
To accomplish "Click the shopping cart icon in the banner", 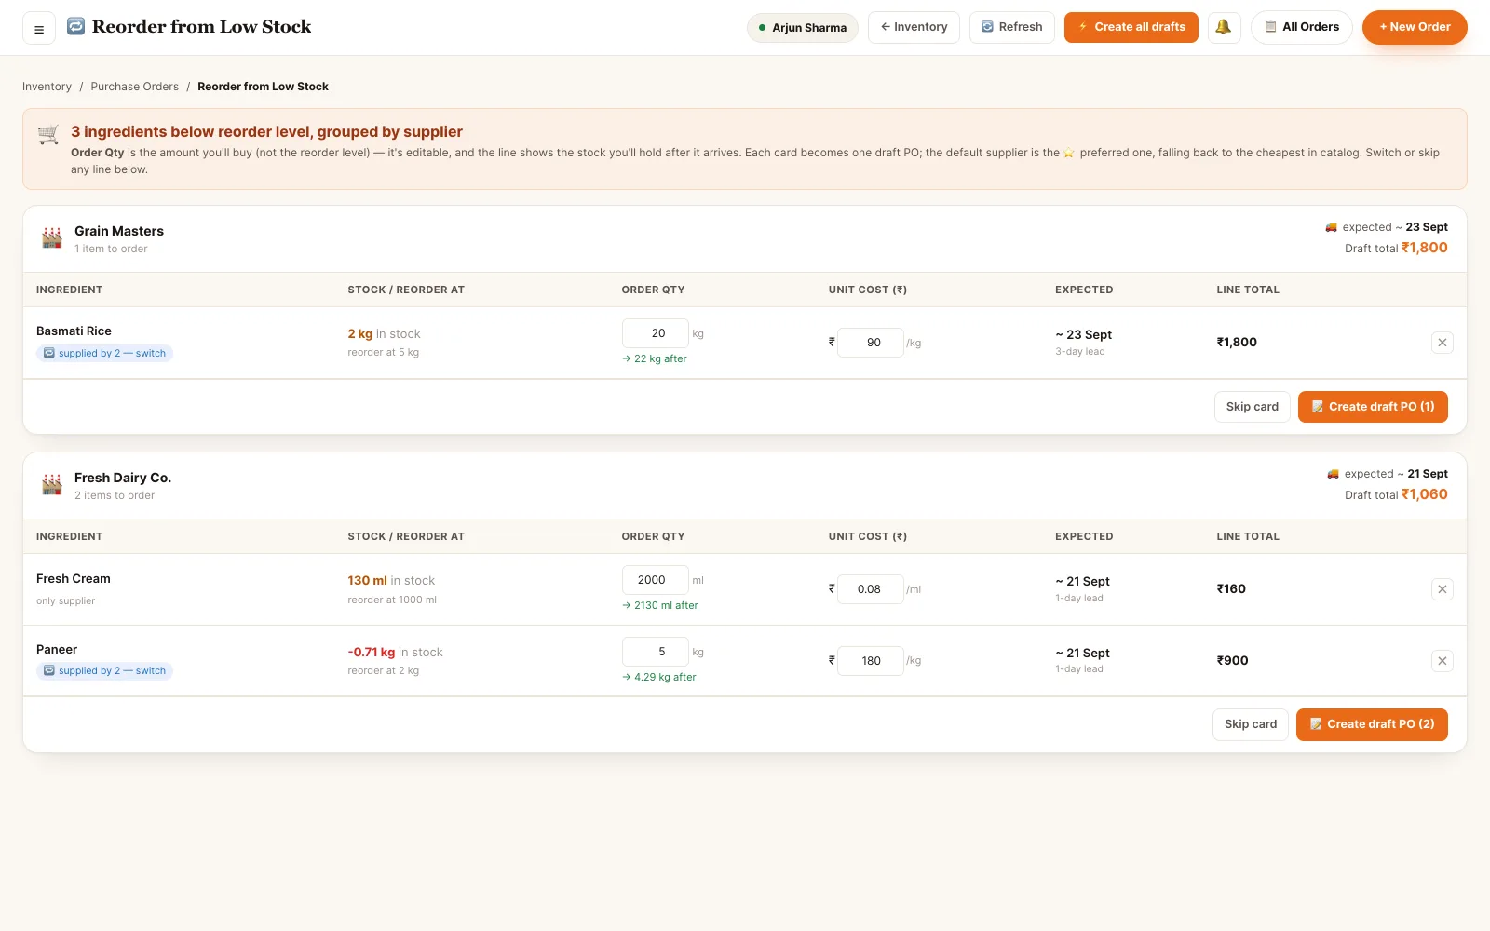I will pos(48,135).
